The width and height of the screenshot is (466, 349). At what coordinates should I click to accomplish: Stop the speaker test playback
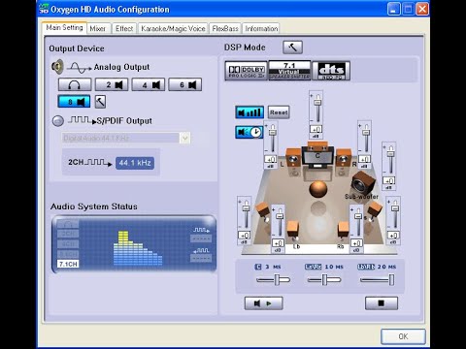click(382, 303)
